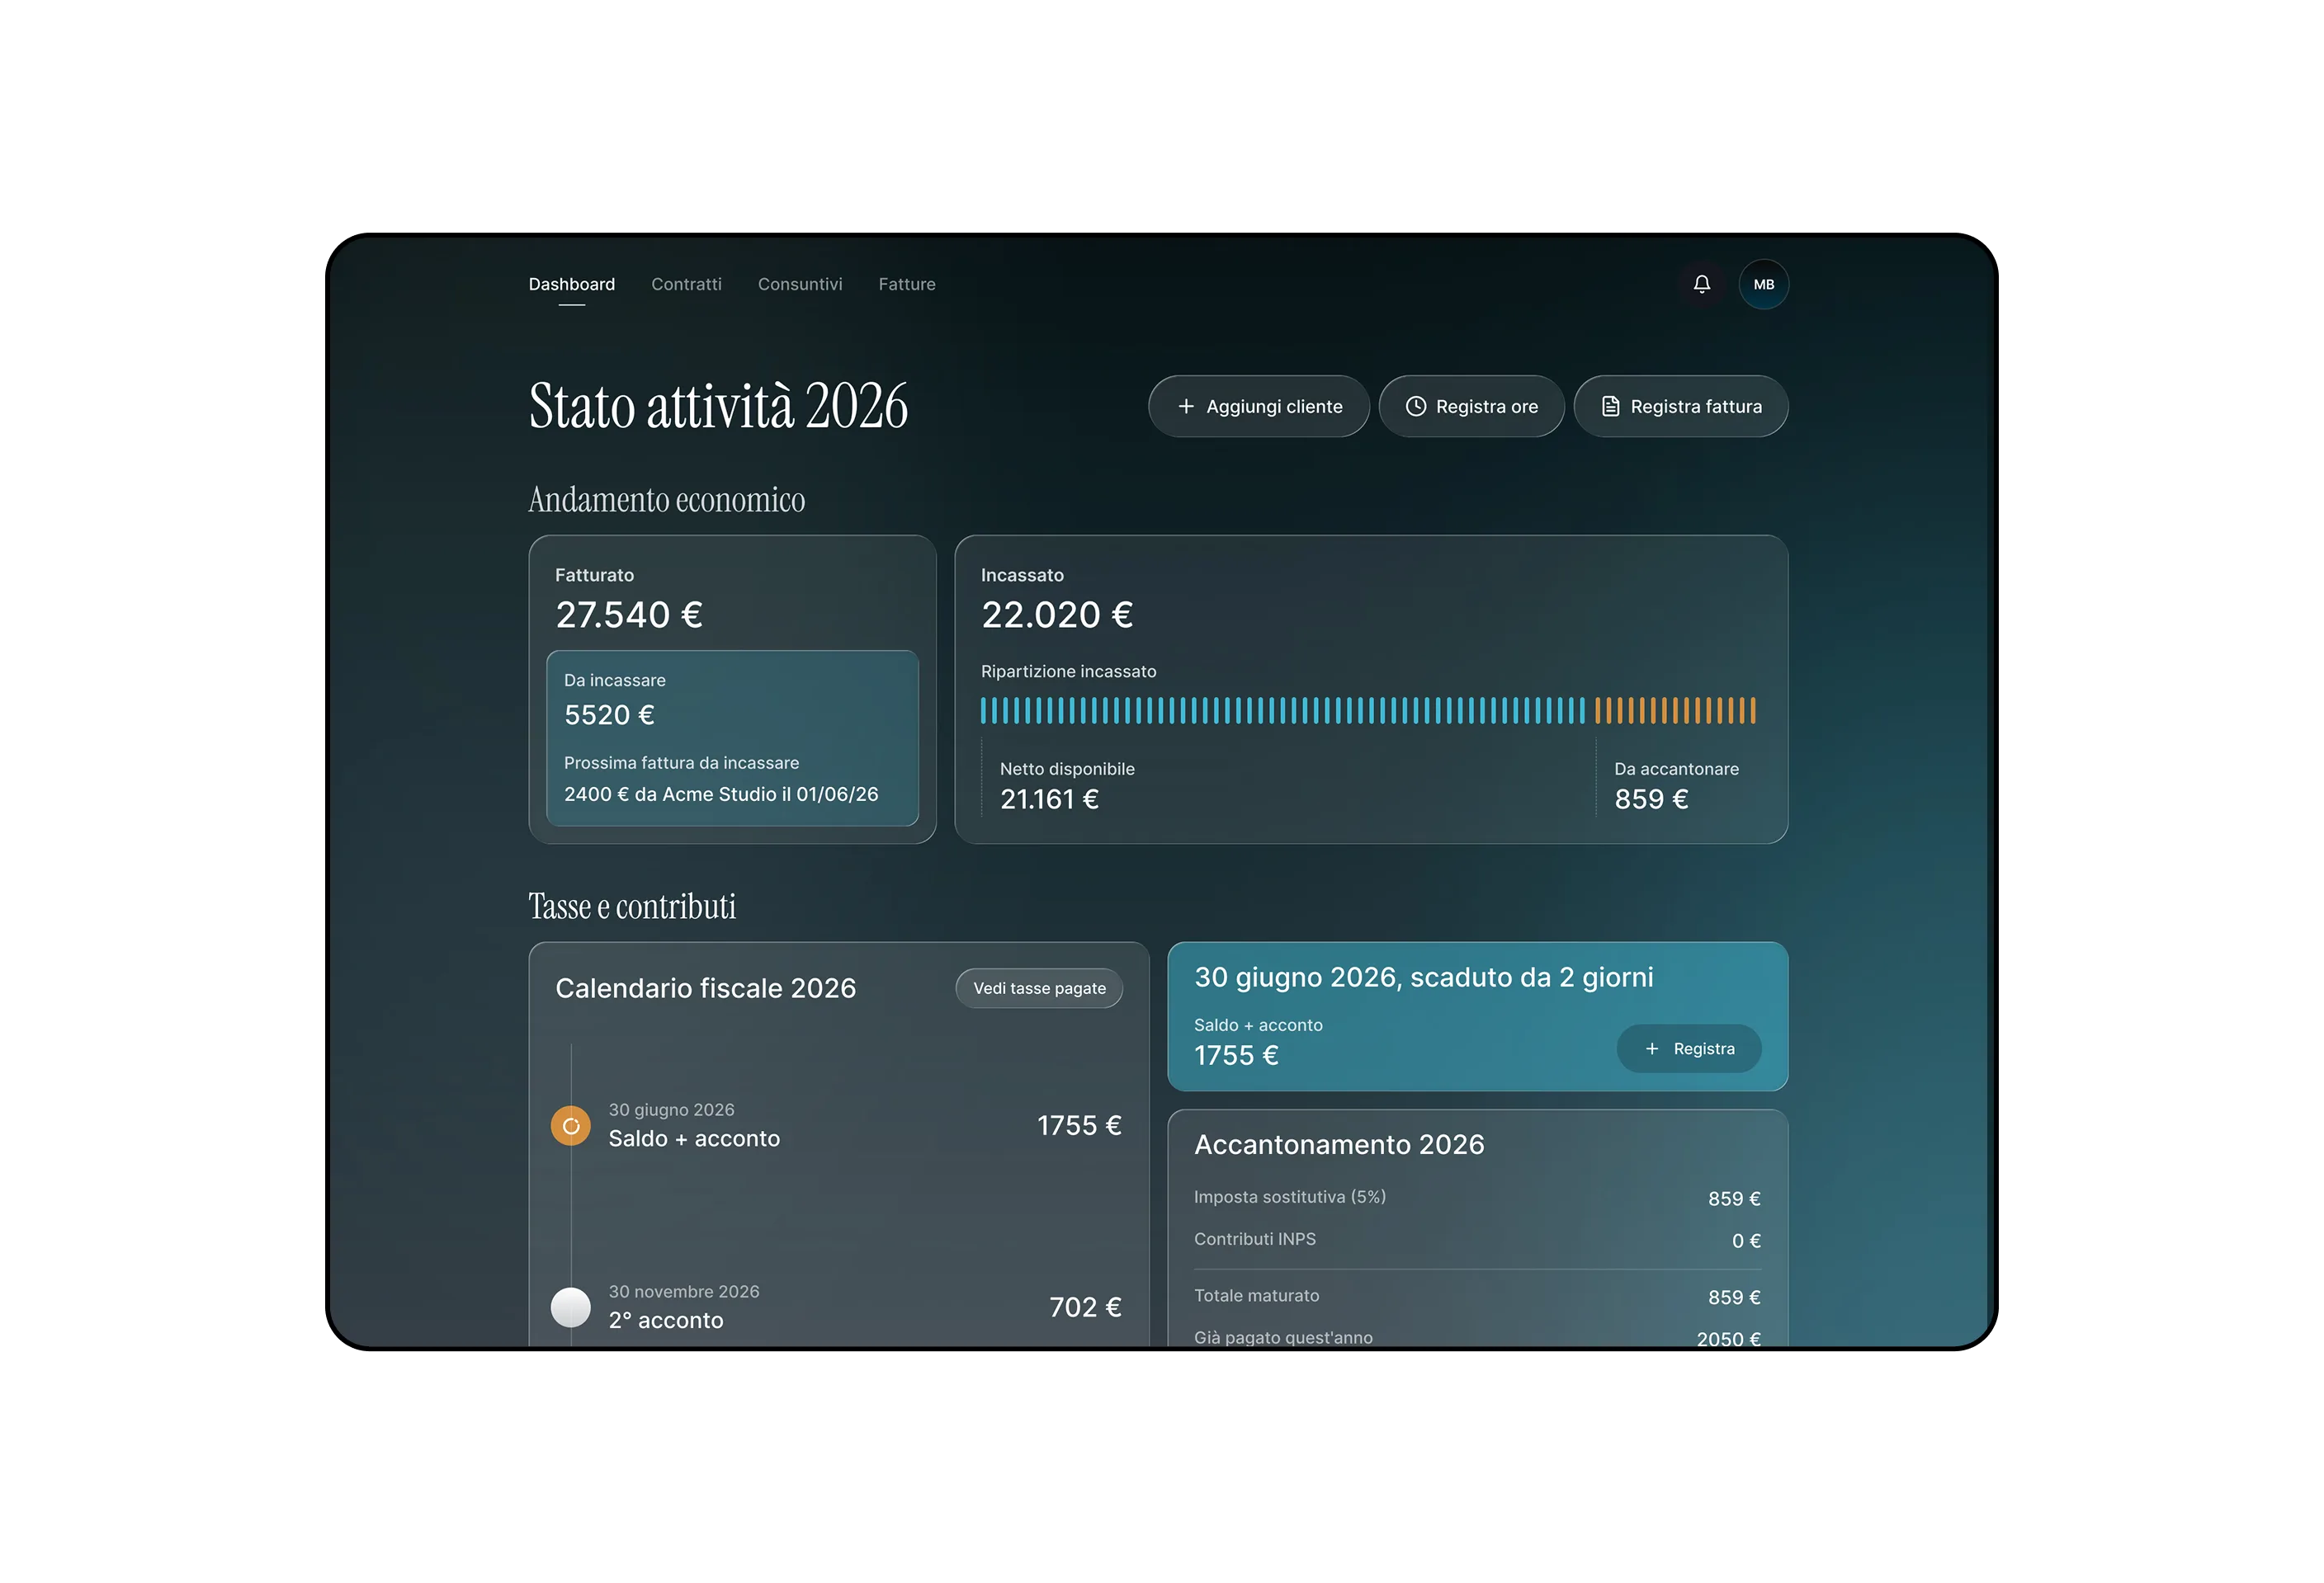Click Registra on the overdue payment card
Screen dimensions: 2324x1583
[x=1689, y=1048]
